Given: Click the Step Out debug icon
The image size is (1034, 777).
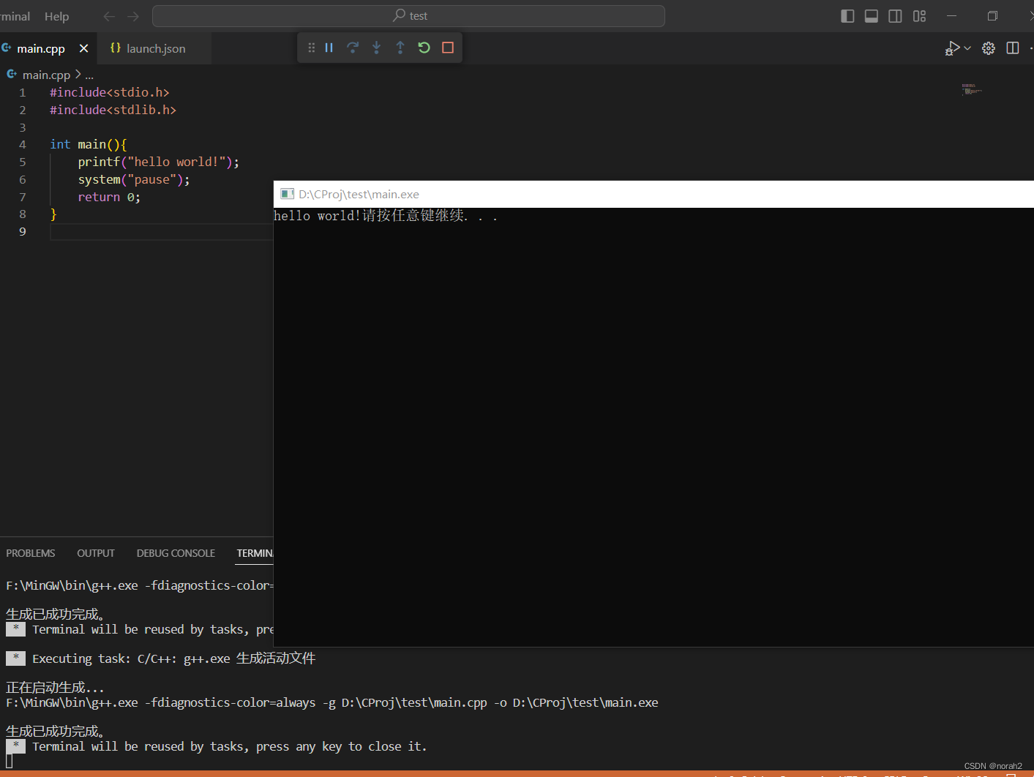Looking at the screenshot, I should 400,48.
